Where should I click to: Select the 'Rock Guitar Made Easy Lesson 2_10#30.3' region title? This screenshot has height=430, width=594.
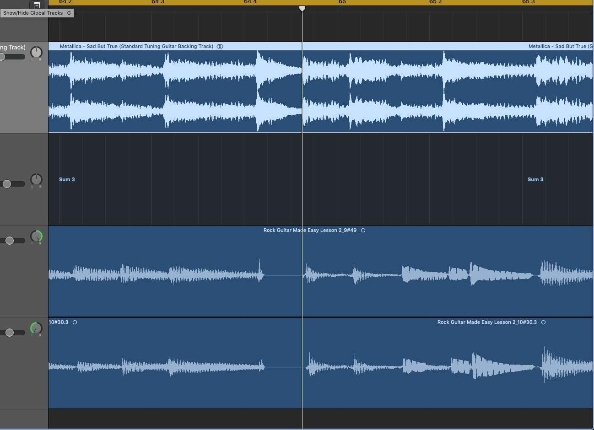click(x=487, y=322)
